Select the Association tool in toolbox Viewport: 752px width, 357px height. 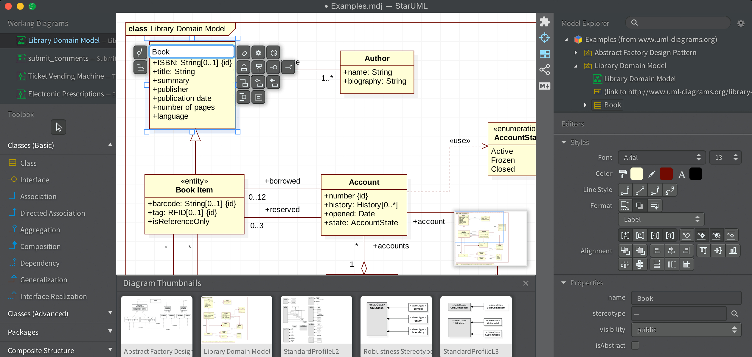coord(38,196)
